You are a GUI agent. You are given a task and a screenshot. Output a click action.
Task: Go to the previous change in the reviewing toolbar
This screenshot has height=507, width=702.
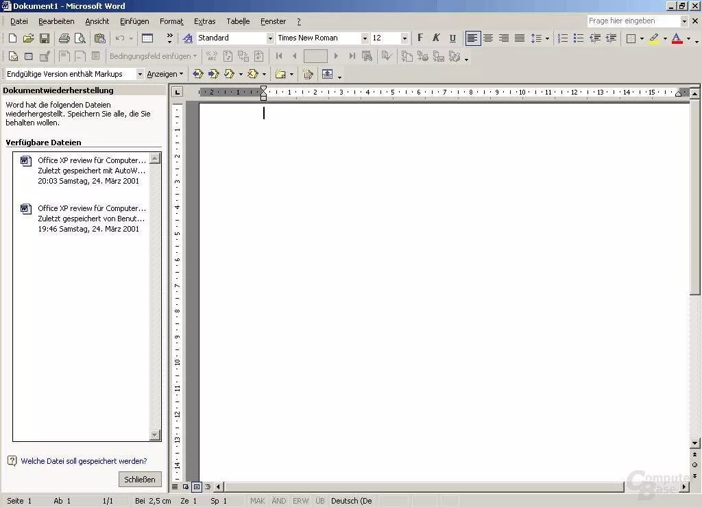click(197, 74)
